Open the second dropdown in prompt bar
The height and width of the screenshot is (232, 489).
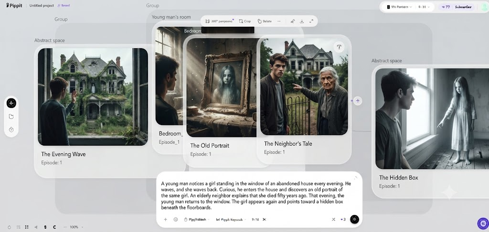[231, 220]
